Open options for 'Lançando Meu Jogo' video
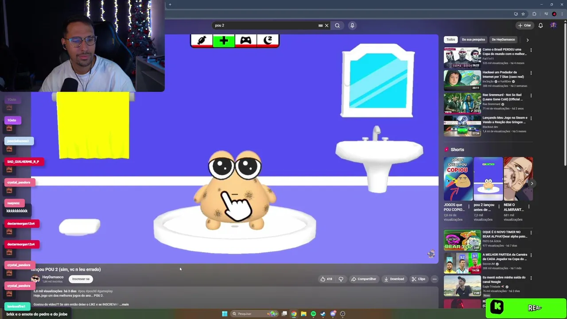567x319 pixels. click(531, 118)
